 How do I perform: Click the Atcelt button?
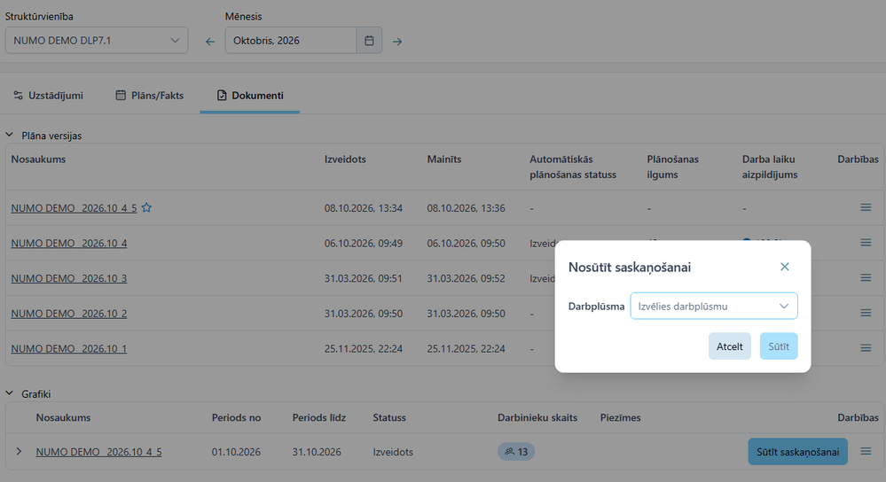(730, 346)
